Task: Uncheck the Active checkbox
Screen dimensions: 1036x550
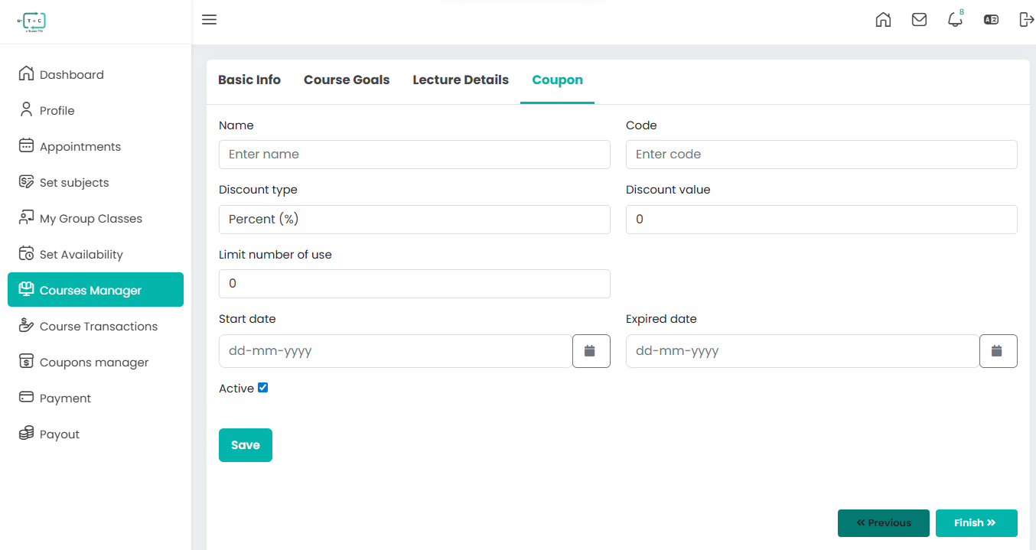Action: coord(263,388)
